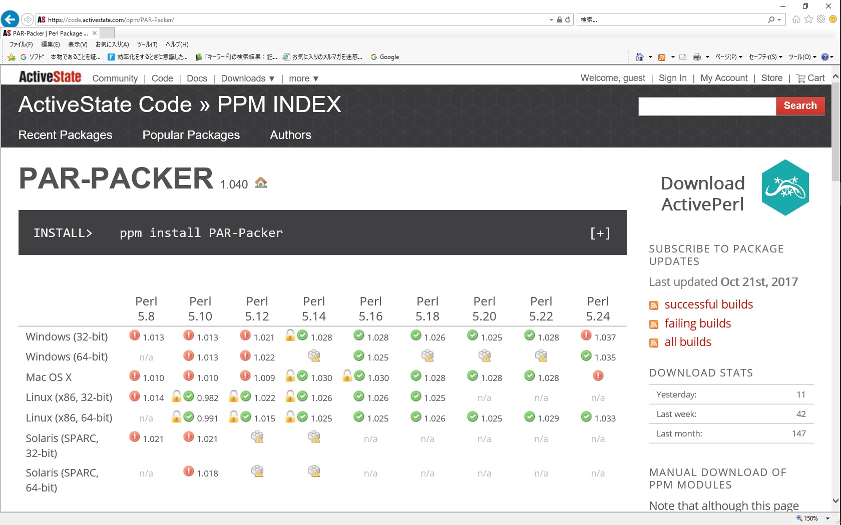Expand the more dropdown in site navigation
Image resolution: width=841 pixels, height=525 pixels.
coord(304,78)
